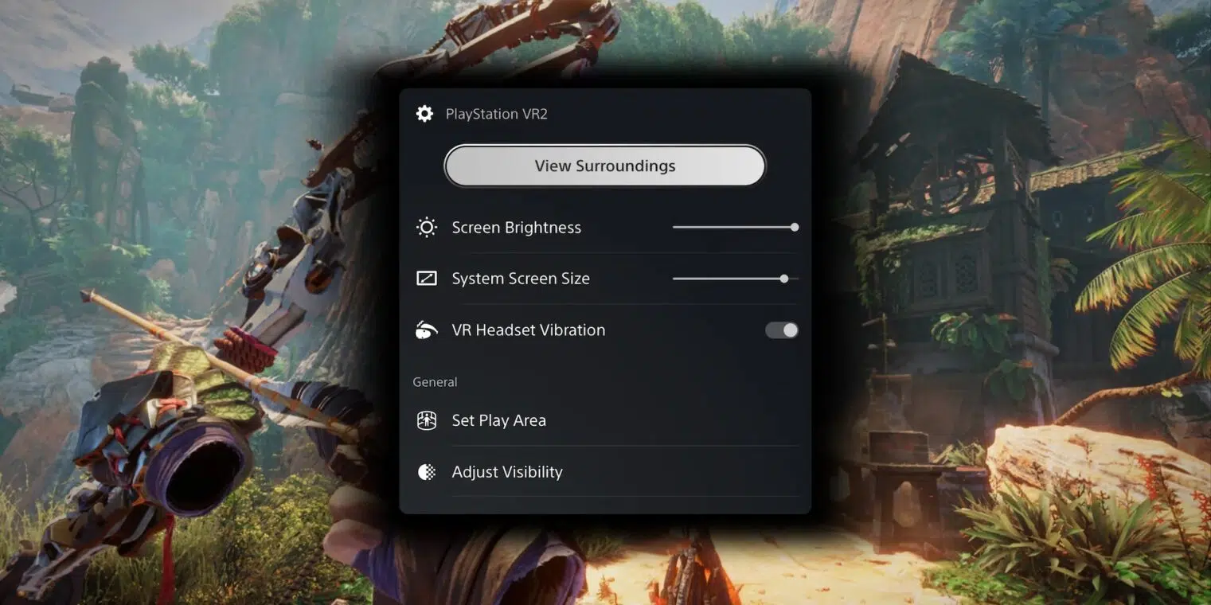The width and height of the screenshot is (1211, 605).
Task: Click the Screen Brightness slider handle
Action: click(x=795, y=227)
